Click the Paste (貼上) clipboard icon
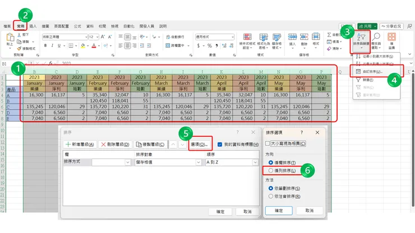The width and height of the screenshot is (415, 233). coord(10,38)
